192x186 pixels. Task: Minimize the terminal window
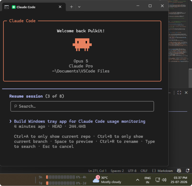pyautogui.click(x=138, y=6)
